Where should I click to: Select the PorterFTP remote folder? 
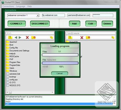(72, 42)
